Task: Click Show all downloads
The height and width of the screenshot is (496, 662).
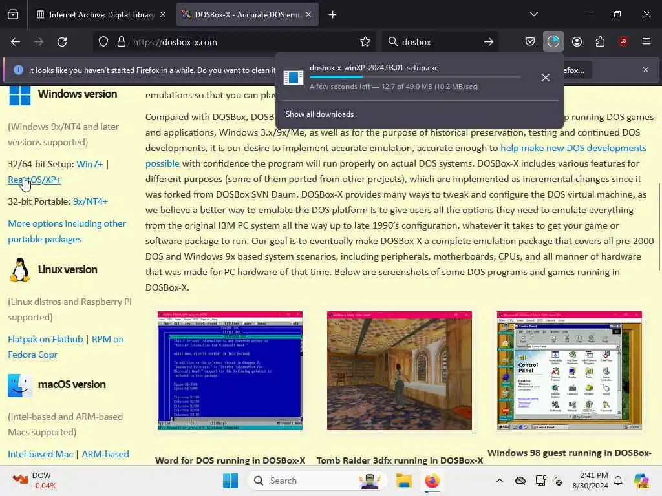Action: [319, 114]
